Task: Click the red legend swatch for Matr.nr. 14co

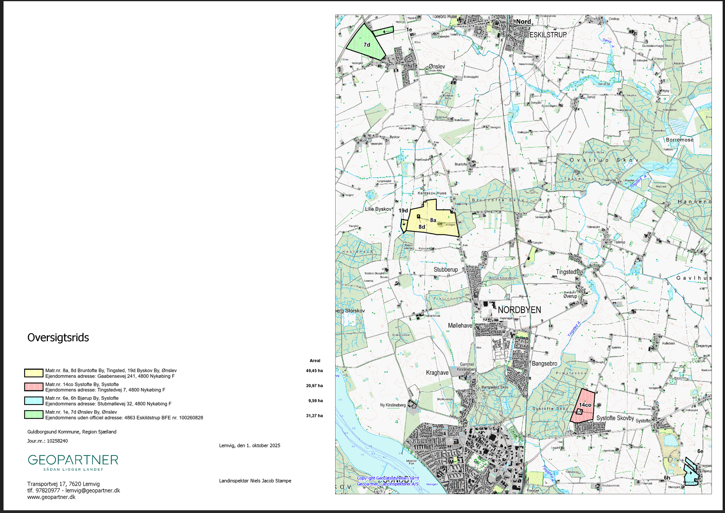Action: pos(34,387)
